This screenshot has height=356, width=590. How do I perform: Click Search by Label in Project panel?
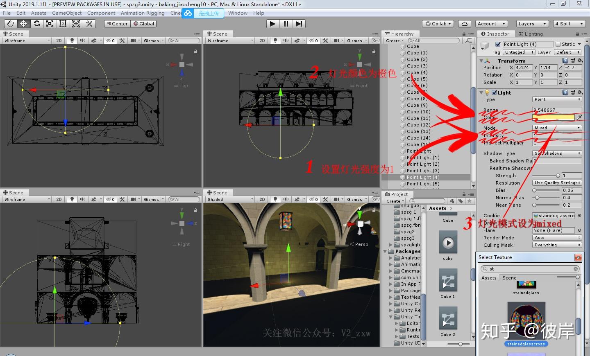[461, 201]
